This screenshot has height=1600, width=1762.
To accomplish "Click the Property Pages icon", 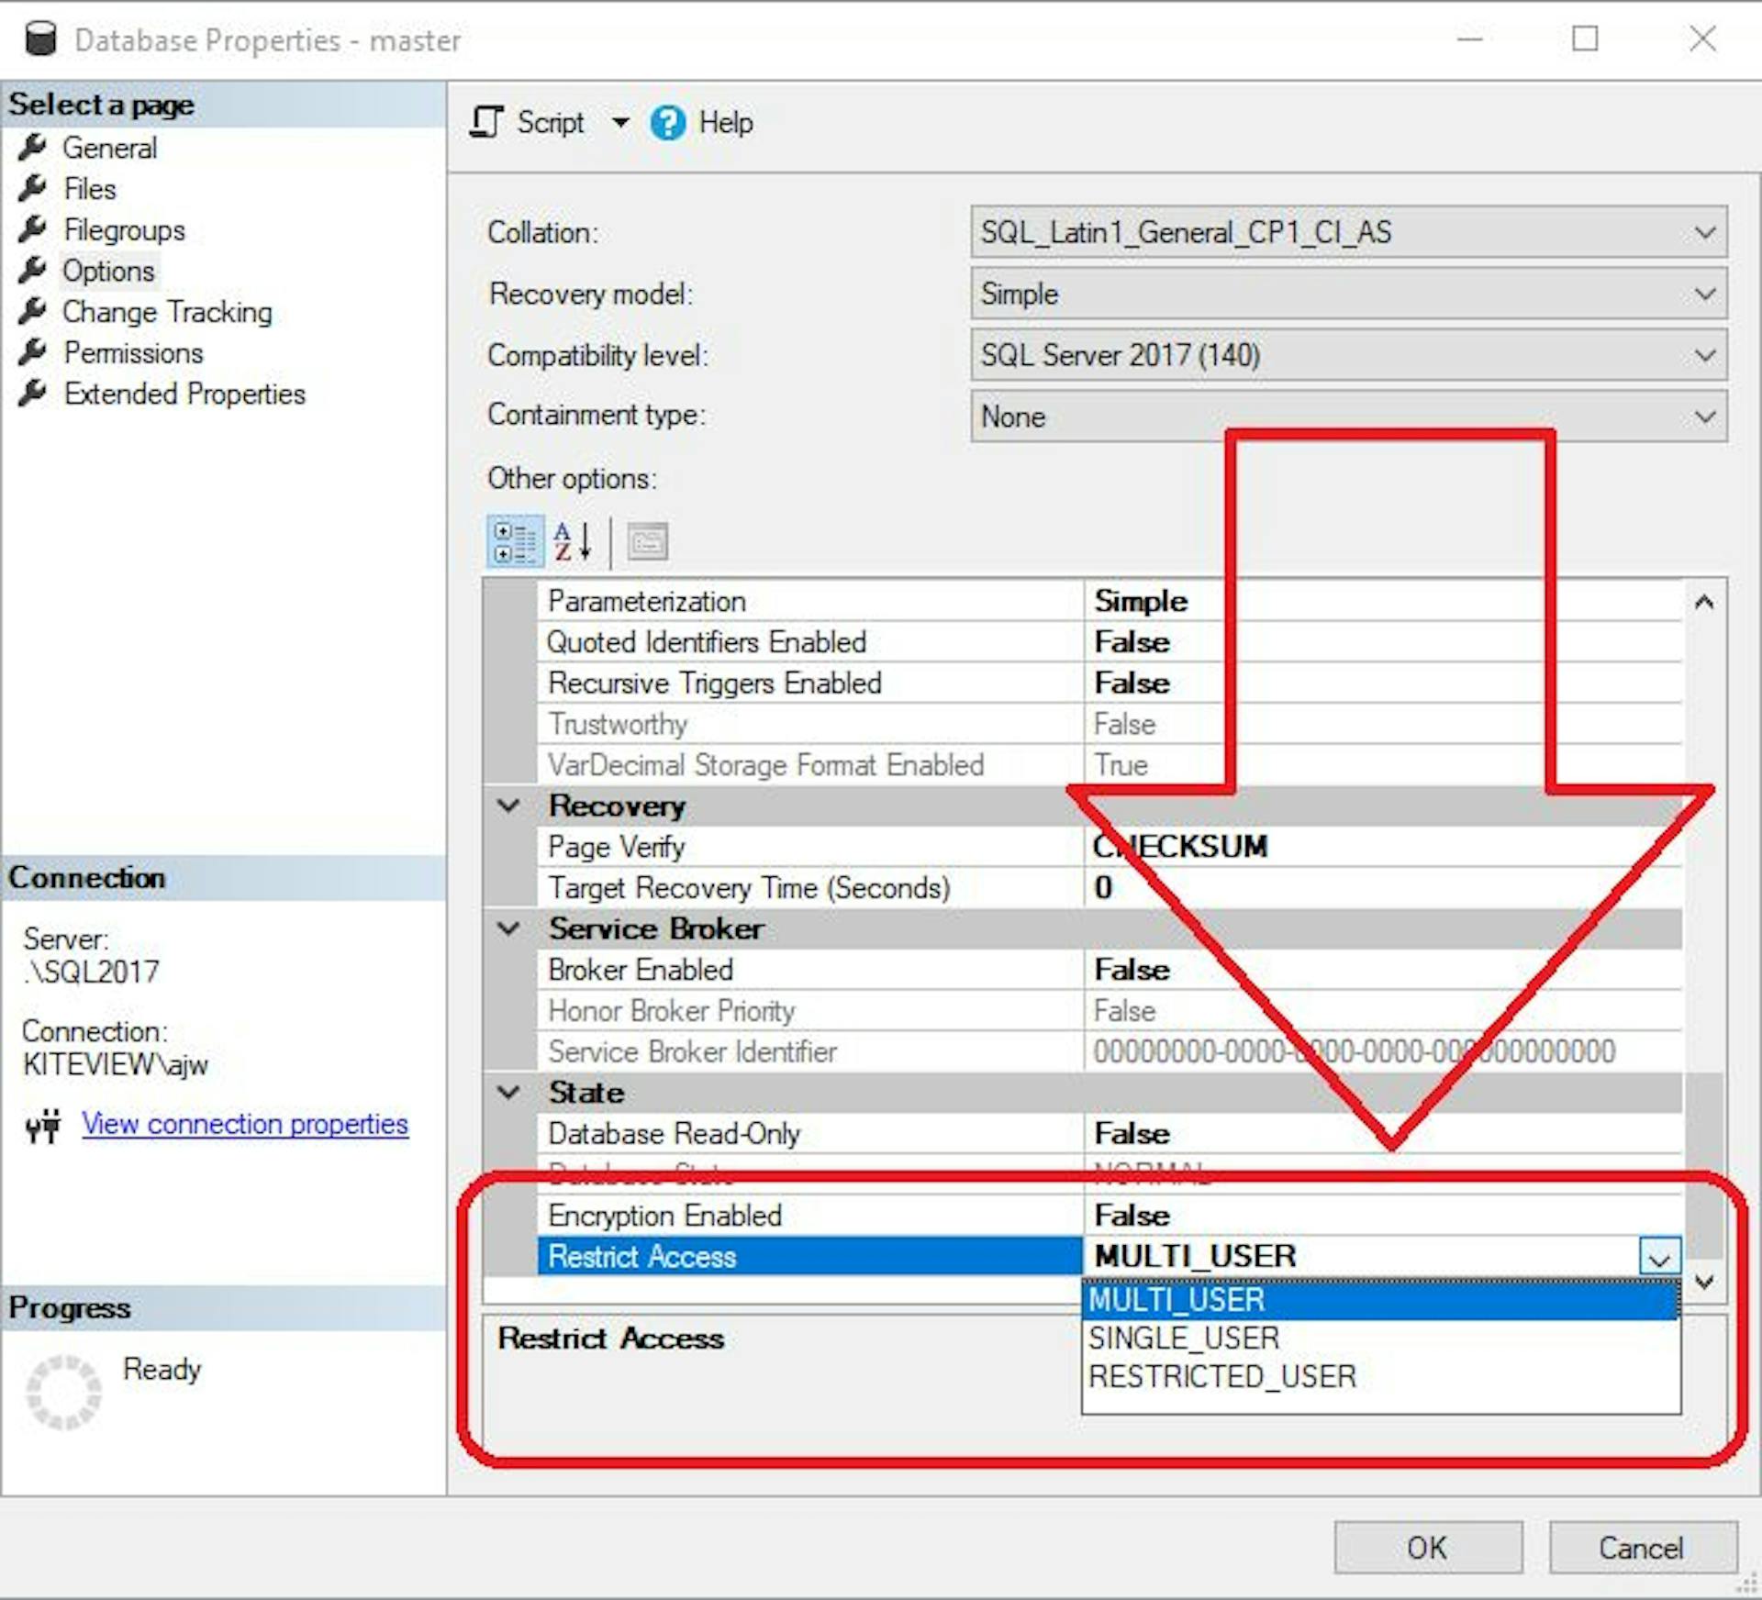I will (x=647, y=541).
